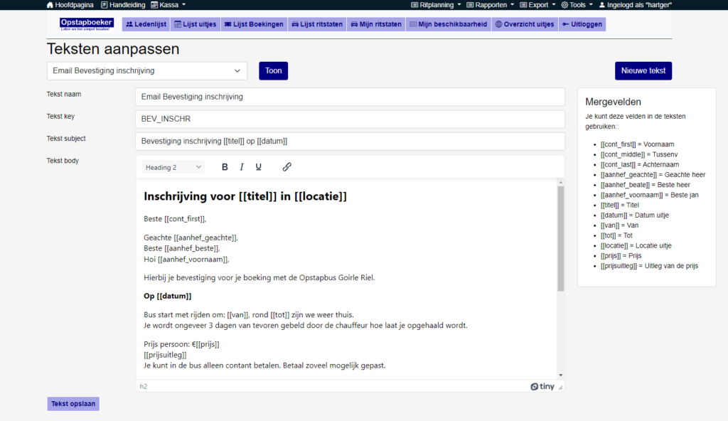
Task: Open the Rapporten menu
Action: (491, 5)
